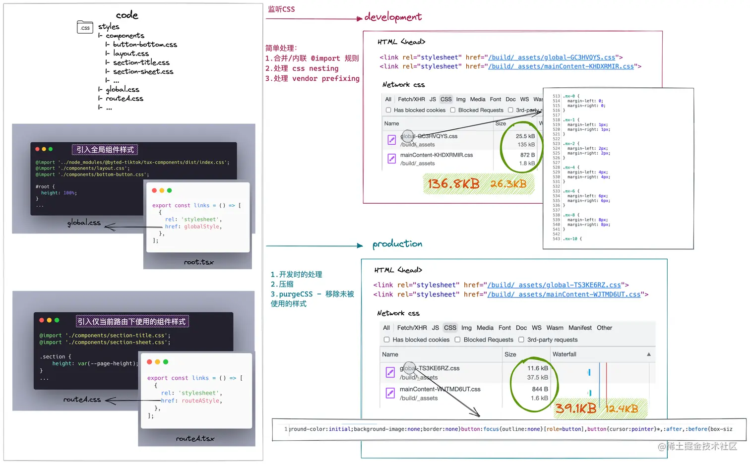The image size is (750, 464).
Task: Click button-bottom.css in the styles tree
Action: click(x=145, y=45)
